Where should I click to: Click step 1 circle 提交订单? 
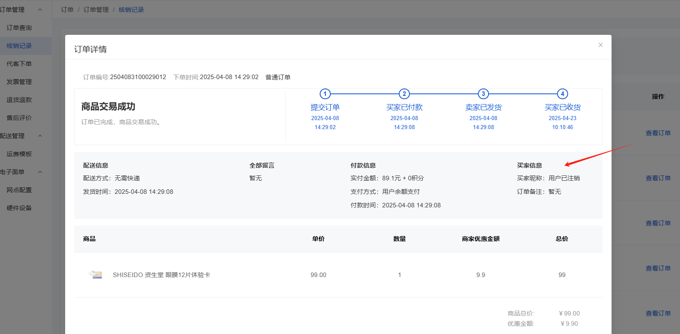click(325, 94)
